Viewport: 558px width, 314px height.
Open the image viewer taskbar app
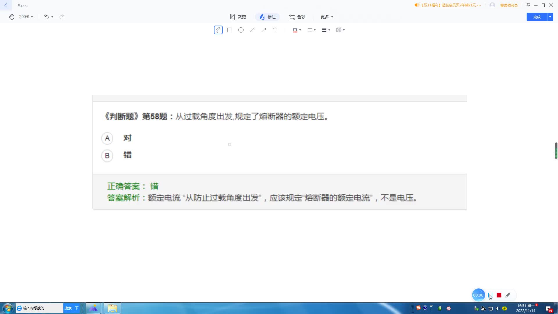tap(93, 308)
